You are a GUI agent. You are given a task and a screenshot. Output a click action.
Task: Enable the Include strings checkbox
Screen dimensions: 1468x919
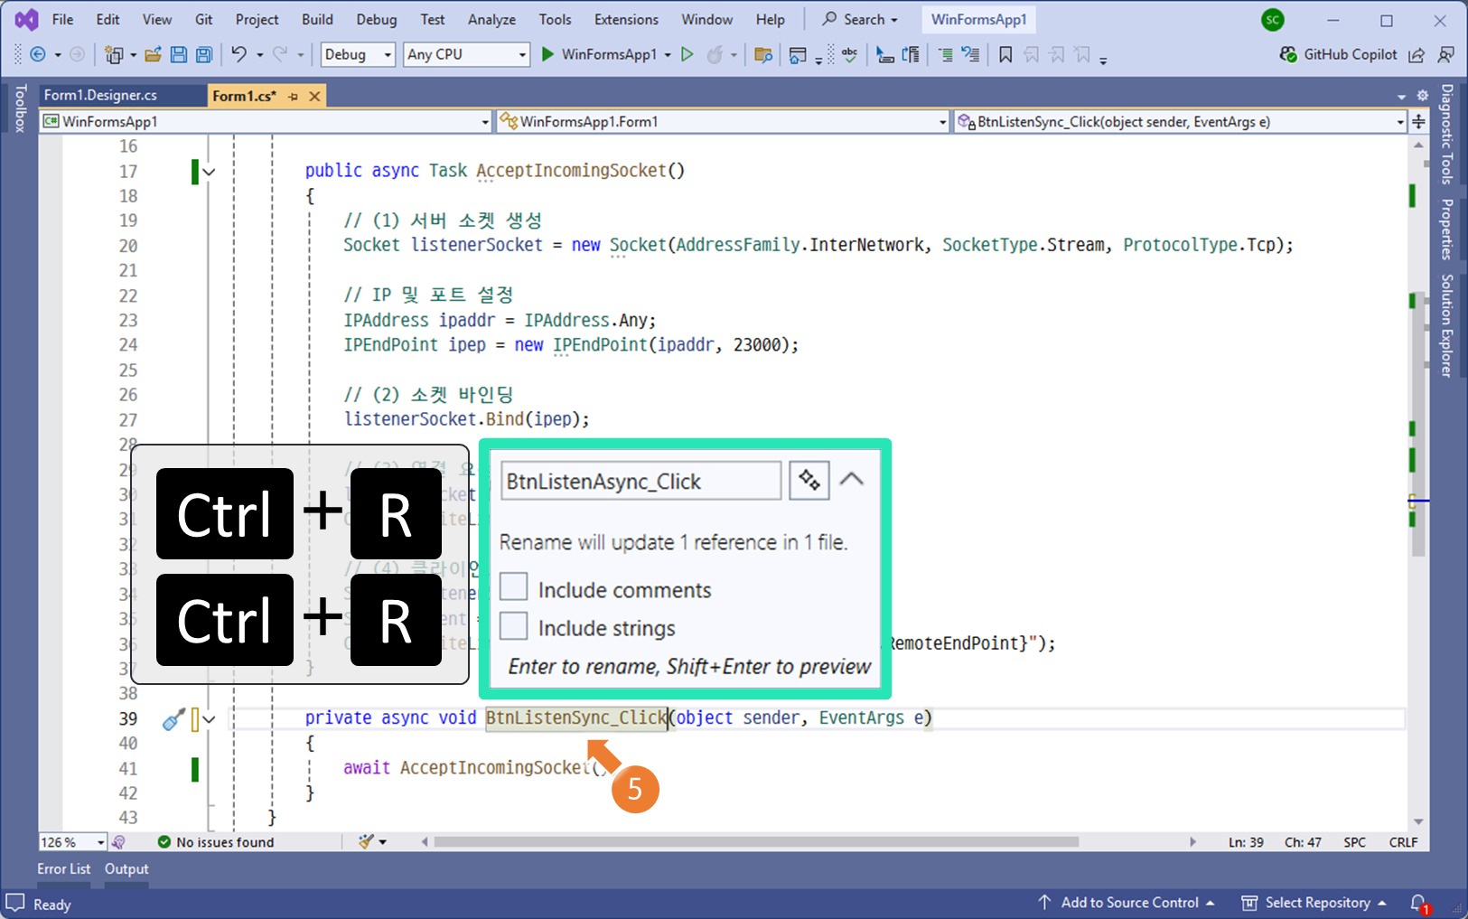(514, 625)
